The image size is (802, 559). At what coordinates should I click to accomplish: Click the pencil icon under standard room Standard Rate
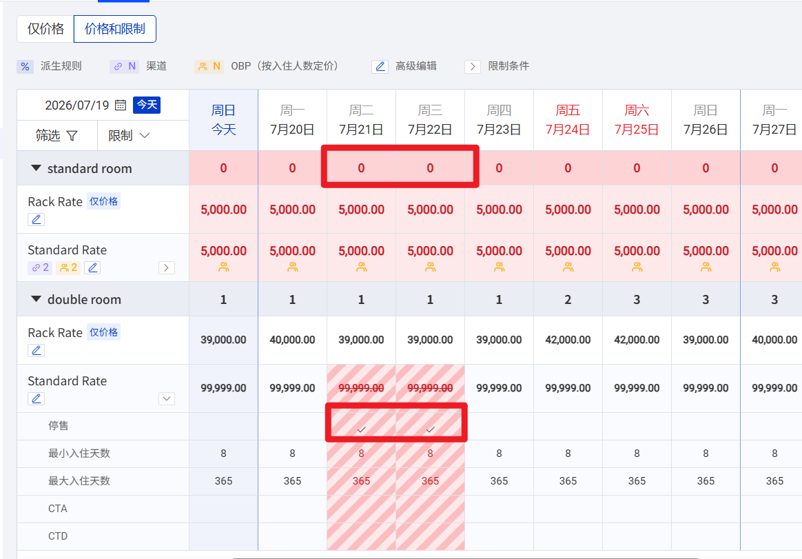[x=92, y=267]
